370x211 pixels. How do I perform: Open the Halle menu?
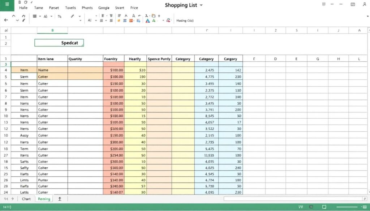(23, 8)
